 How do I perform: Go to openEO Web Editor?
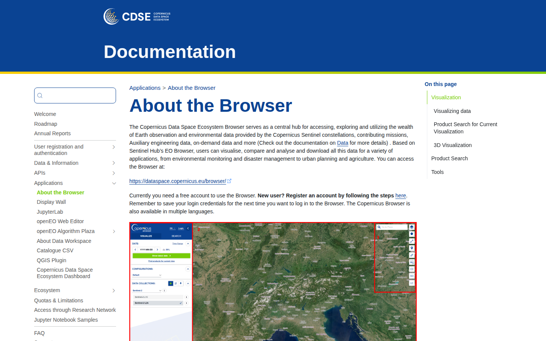[x=60, y=221]
